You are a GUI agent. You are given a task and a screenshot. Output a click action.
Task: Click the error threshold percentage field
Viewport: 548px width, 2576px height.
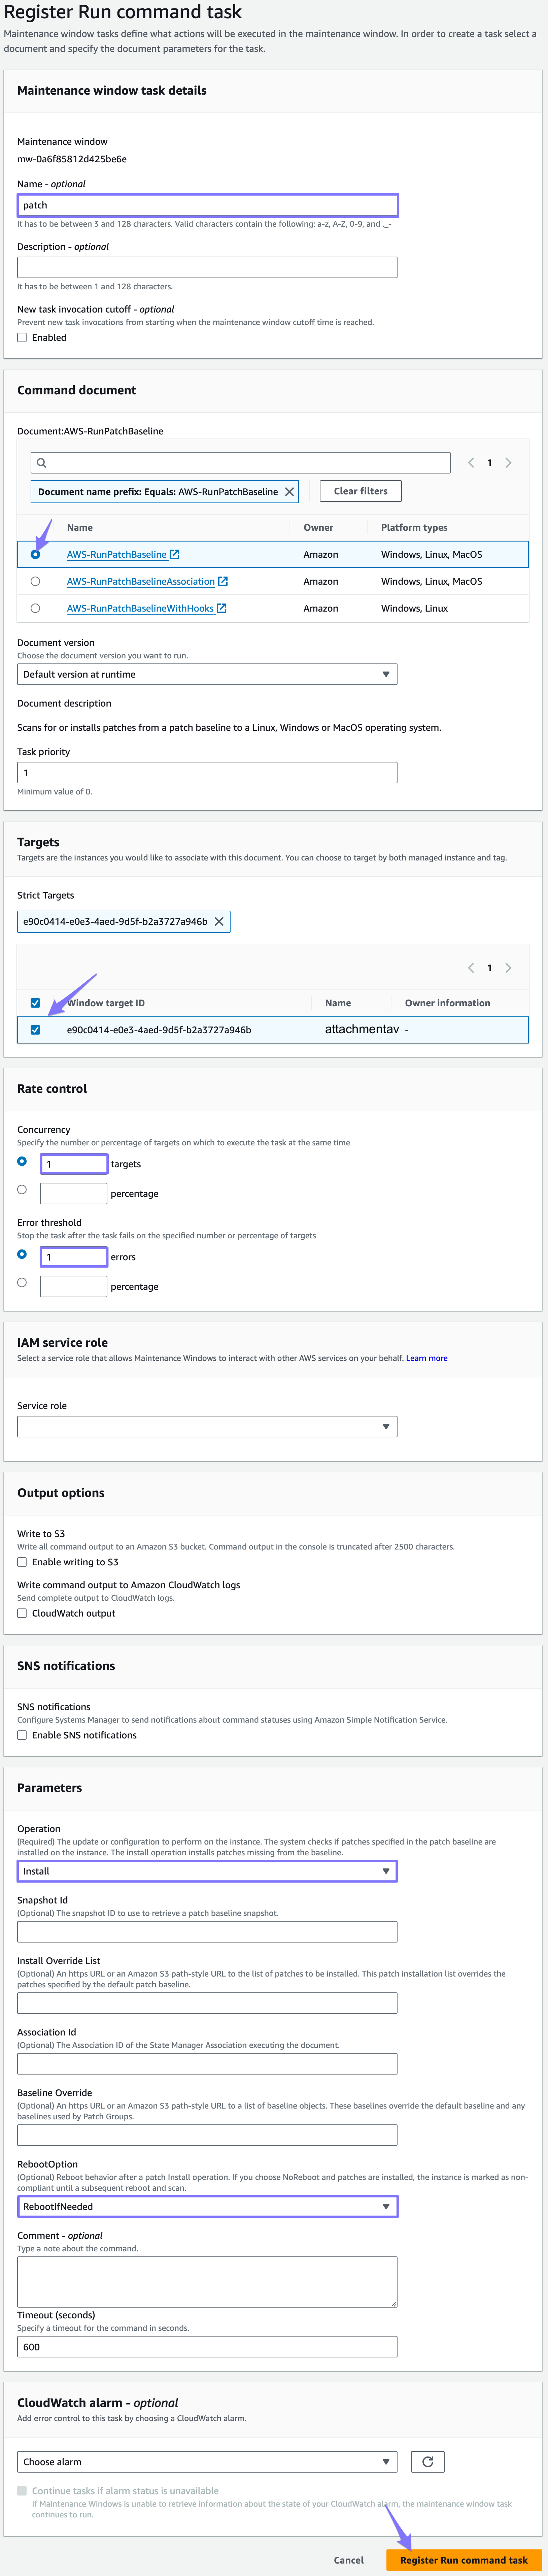tap(74, 1286)
